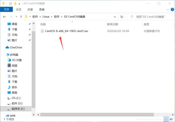Open the recent locations dropdown arrow
175x122 pixels.
[16, 17]
